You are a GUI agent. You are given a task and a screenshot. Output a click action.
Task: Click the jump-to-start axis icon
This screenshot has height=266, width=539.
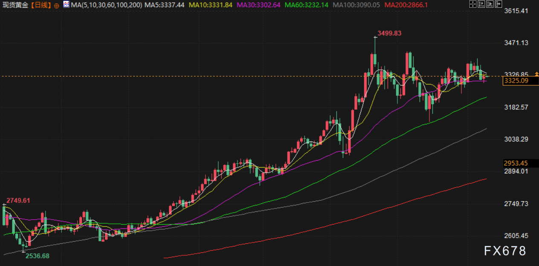(482, 4)
